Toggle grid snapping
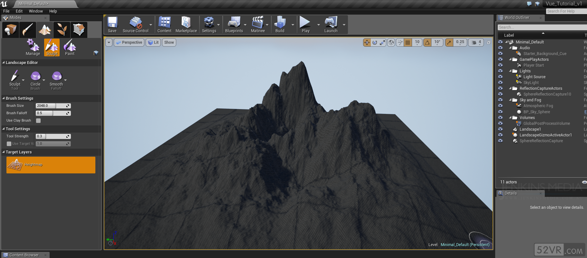 coord(408,42)
